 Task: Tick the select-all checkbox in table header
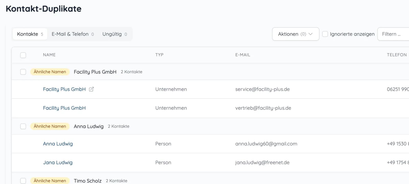click(23, 55)
